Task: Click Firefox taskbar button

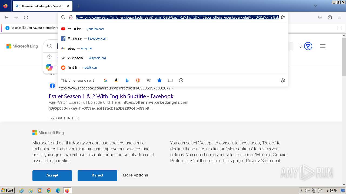Action: pyautogui.click(x=67, y=190)
